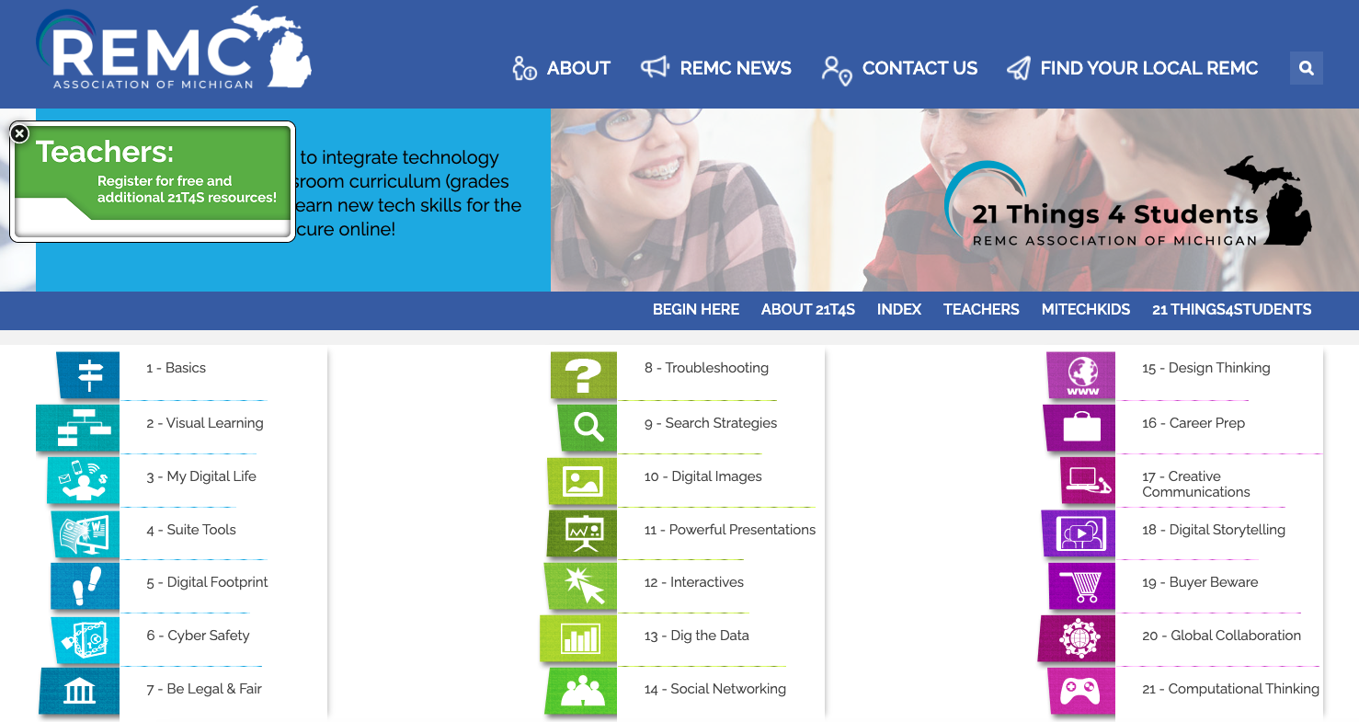Click the Buyer Beware shopping cart icon

point(1081,586)
